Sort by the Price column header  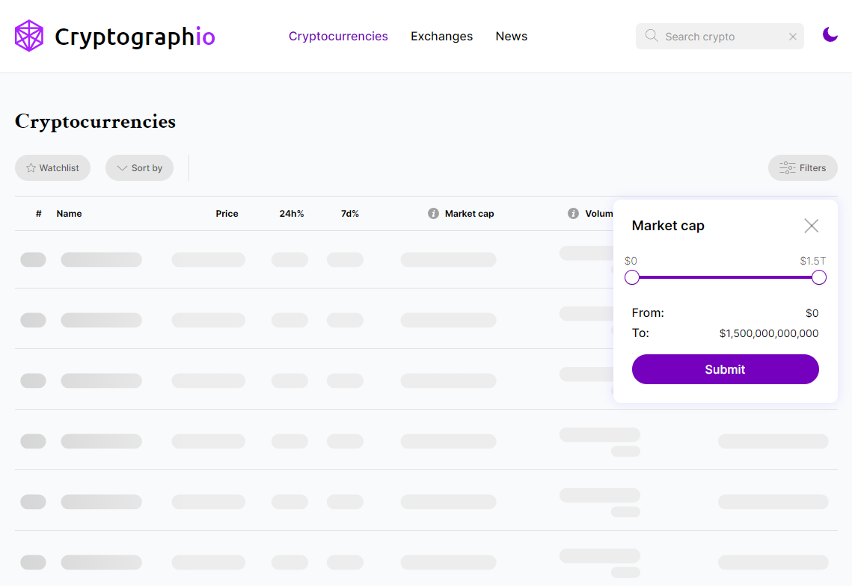pos(227,214)
